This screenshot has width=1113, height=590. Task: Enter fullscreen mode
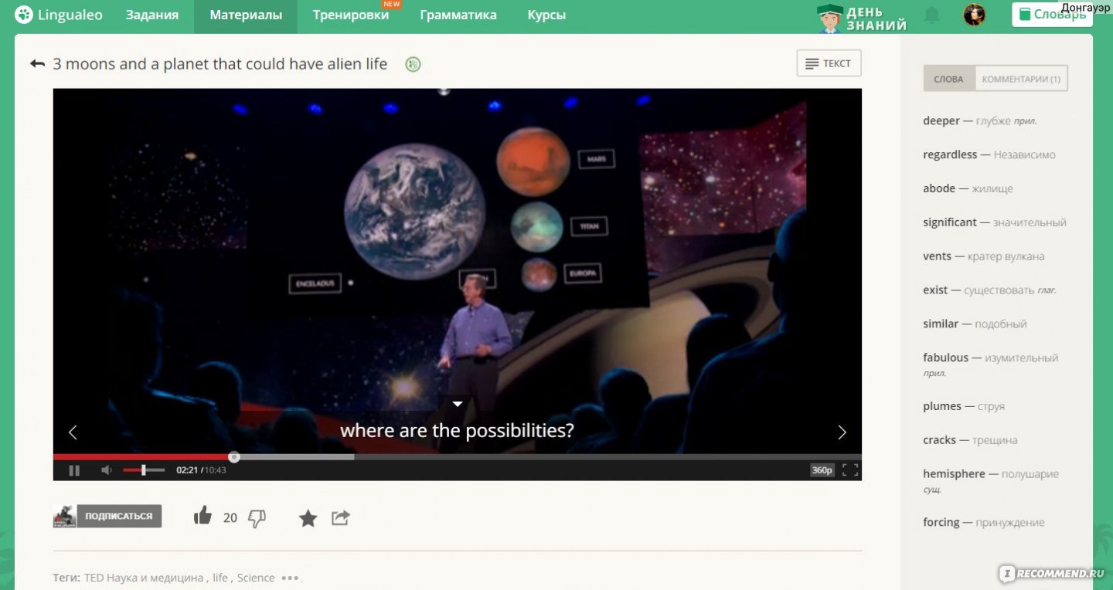(x=849, y=470)
